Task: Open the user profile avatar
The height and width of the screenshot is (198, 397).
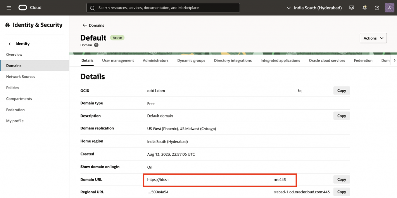Action: pyautogui.click(x=389, y=8)
